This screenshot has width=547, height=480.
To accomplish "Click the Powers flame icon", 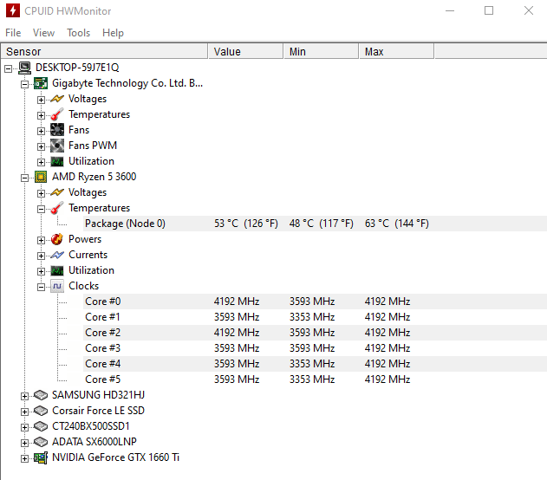I will (x=57, y=239).
